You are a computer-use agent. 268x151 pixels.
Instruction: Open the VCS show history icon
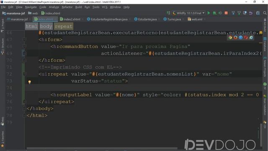point(245,13)
